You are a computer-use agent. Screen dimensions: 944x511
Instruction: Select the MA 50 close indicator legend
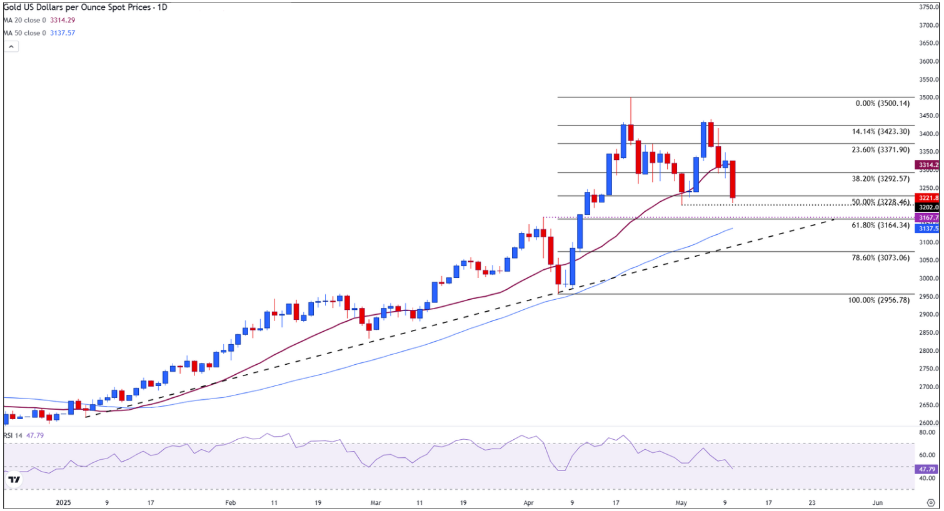pos(39,33)
